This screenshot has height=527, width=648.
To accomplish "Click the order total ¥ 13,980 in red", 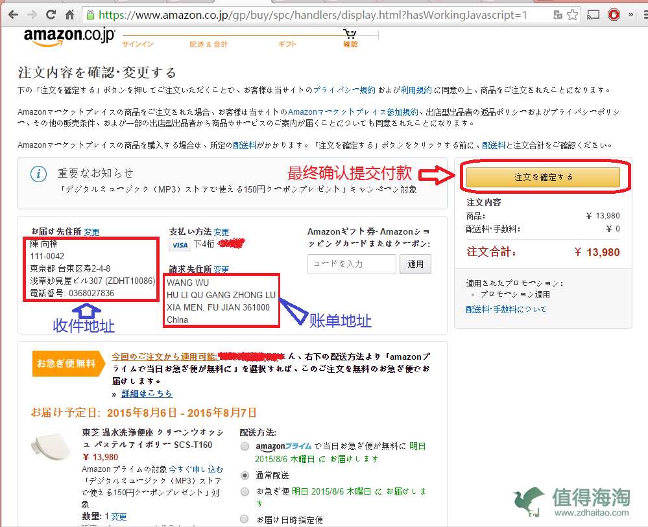I will pos(597,252).
